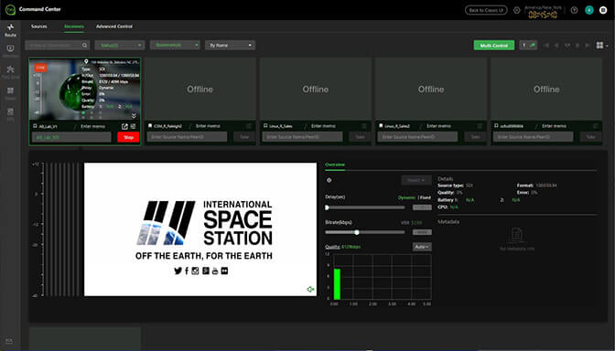Open the Status filter dropdown
615x351 pixels.
tap(120, 46)
